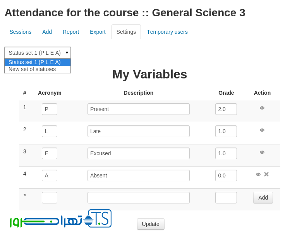Focus the grade field for Late
This screenshot has height=238, width=290.
pos(226,131)
